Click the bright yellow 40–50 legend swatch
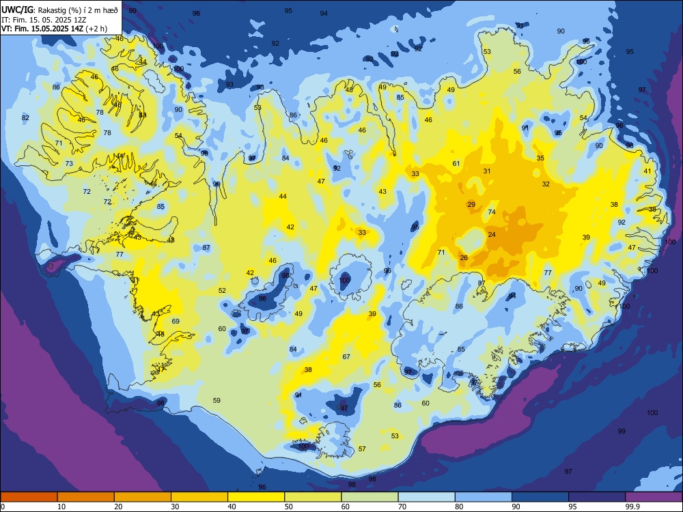Screen dimensions: 683x512 [x=256, y=497]
